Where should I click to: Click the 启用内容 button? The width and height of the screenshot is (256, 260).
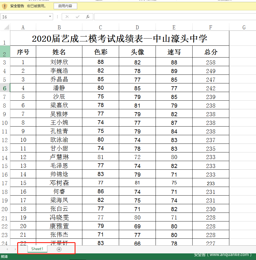point(65,6)
